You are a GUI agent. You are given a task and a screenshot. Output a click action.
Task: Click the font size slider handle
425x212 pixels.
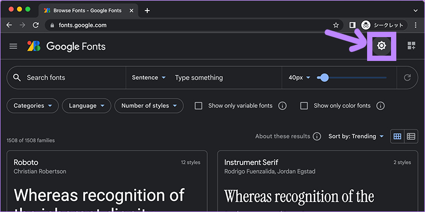324,78
